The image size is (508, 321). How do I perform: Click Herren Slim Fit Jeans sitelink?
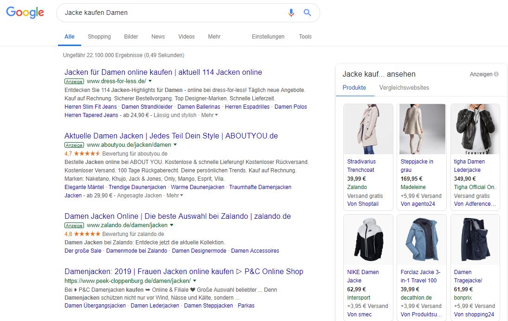90,107
